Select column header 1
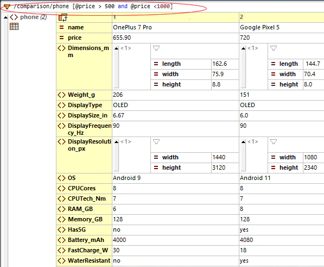 [175, 17]
